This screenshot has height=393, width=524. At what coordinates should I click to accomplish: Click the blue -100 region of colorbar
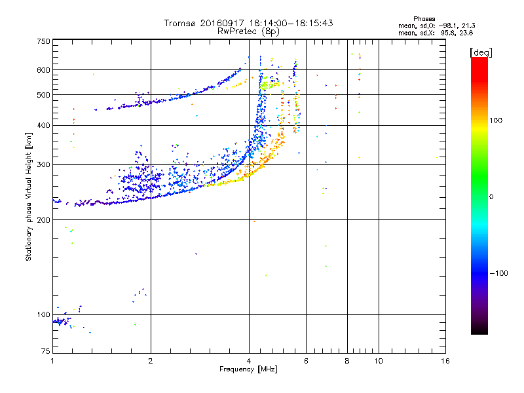pos(479,272)
